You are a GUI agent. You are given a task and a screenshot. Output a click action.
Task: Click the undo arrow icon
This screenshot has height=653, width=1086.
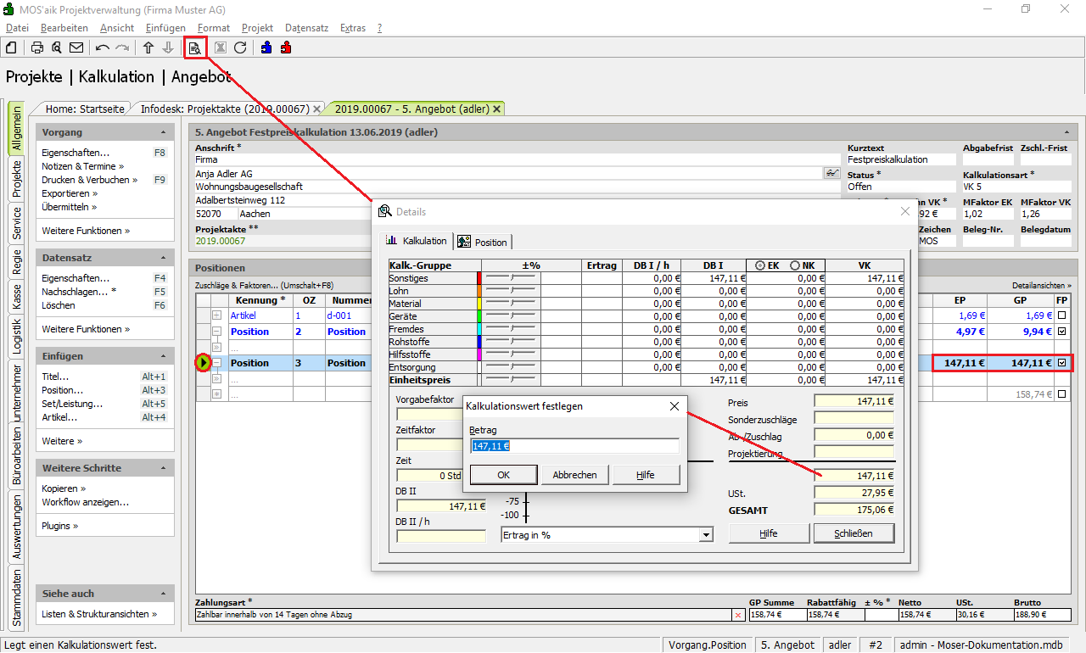(x=103, y=47)
